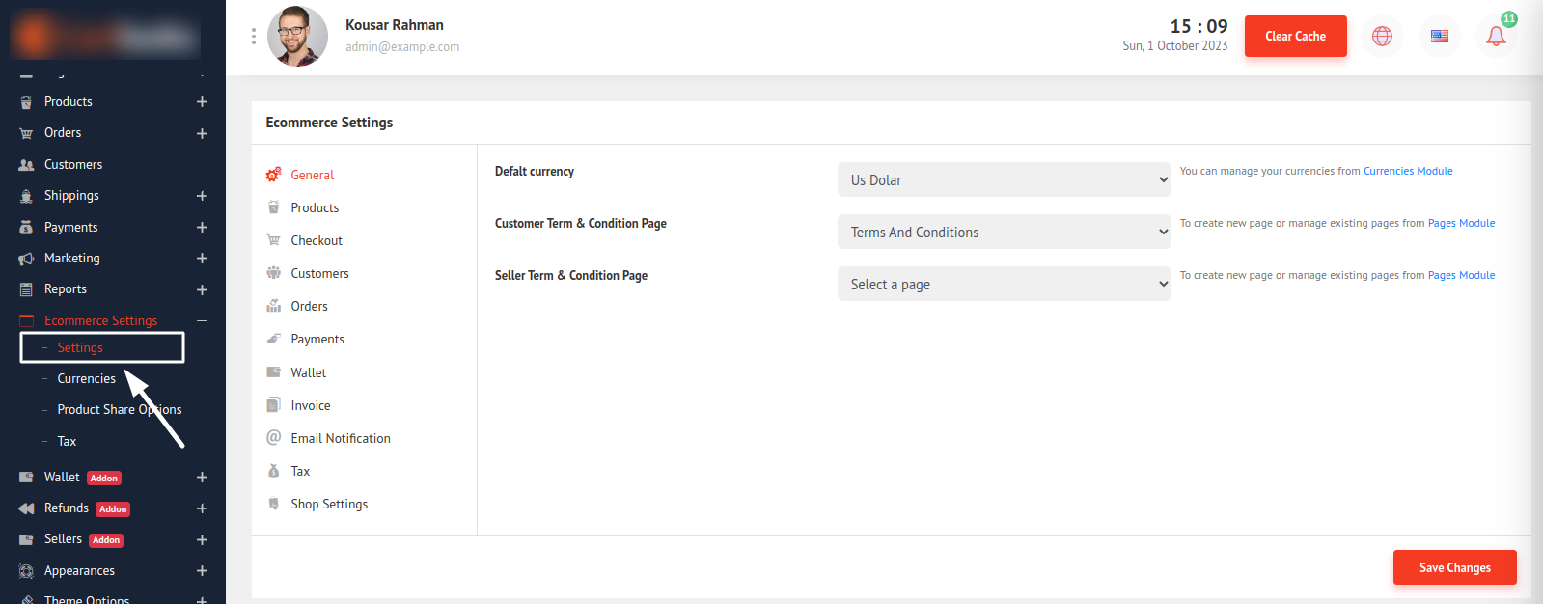Image resolution: width=1543 pixels, height=604 pixels.
Task: Open the Shop Settings tab
Action: click(329, 504)
